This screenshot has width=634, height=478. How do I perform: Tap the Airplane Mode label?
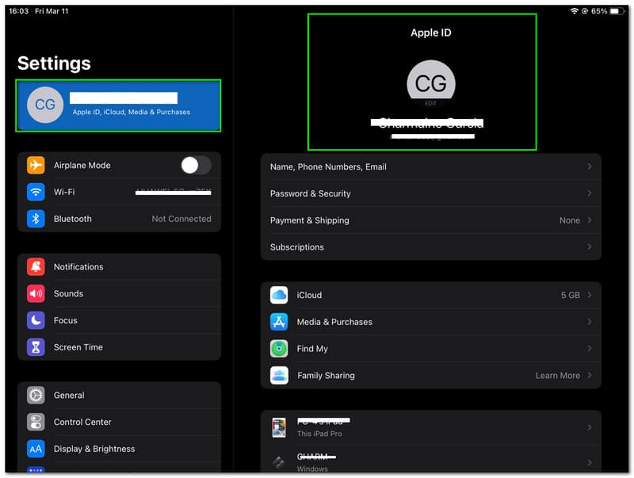coord(82,165)
